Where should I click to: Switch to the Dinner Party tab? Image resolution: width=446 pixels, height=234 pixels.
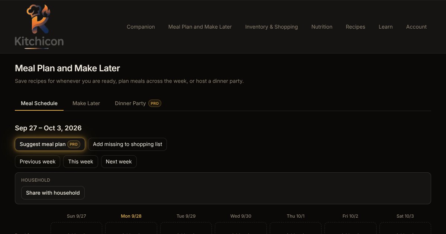pyautogui.click(x=138, y=103)
